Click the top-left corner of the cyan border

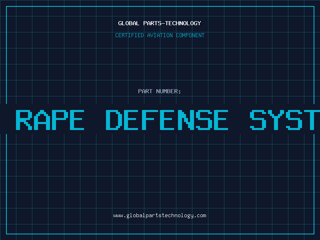click(6, 6)
